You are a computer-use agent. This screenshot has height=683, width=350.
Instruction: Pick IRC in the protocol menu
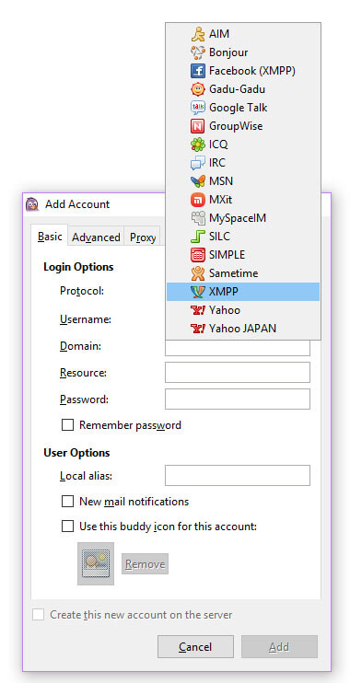(x=243, y=163)
